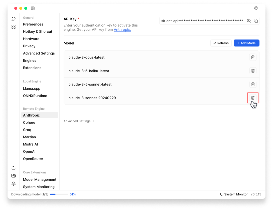The height and width of the screenshot is (210, 273).
Task: Copy the API key with copy icon
Action: (256, 21)
